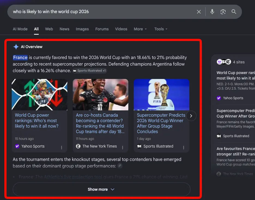Switch to the News tab

pos(64,29)
